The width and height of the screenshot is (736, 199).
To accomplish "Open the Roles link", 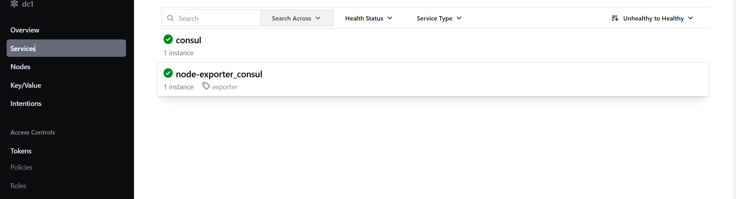I will click(18, 186).
